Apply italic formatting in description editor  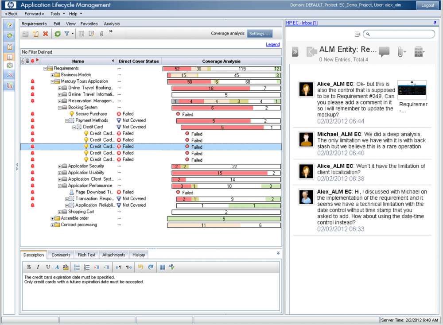coord(38,267)
